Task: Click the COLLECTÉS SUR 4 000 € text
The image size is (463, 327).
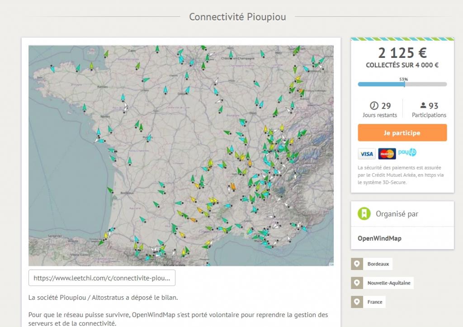Action: [x=402, y=65]
